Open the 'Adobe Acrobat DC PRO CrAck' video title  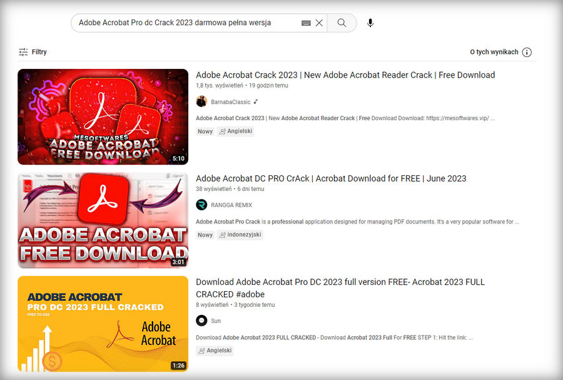click(x=331, y=178)
